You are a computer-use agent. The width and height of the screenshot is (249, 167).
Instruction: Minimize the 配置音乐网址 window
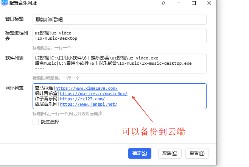179,3
